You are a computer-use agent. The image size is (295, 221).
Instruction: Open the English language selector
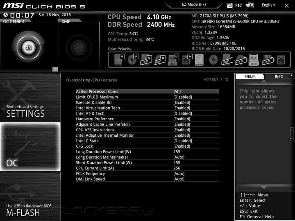pos(268,5)
